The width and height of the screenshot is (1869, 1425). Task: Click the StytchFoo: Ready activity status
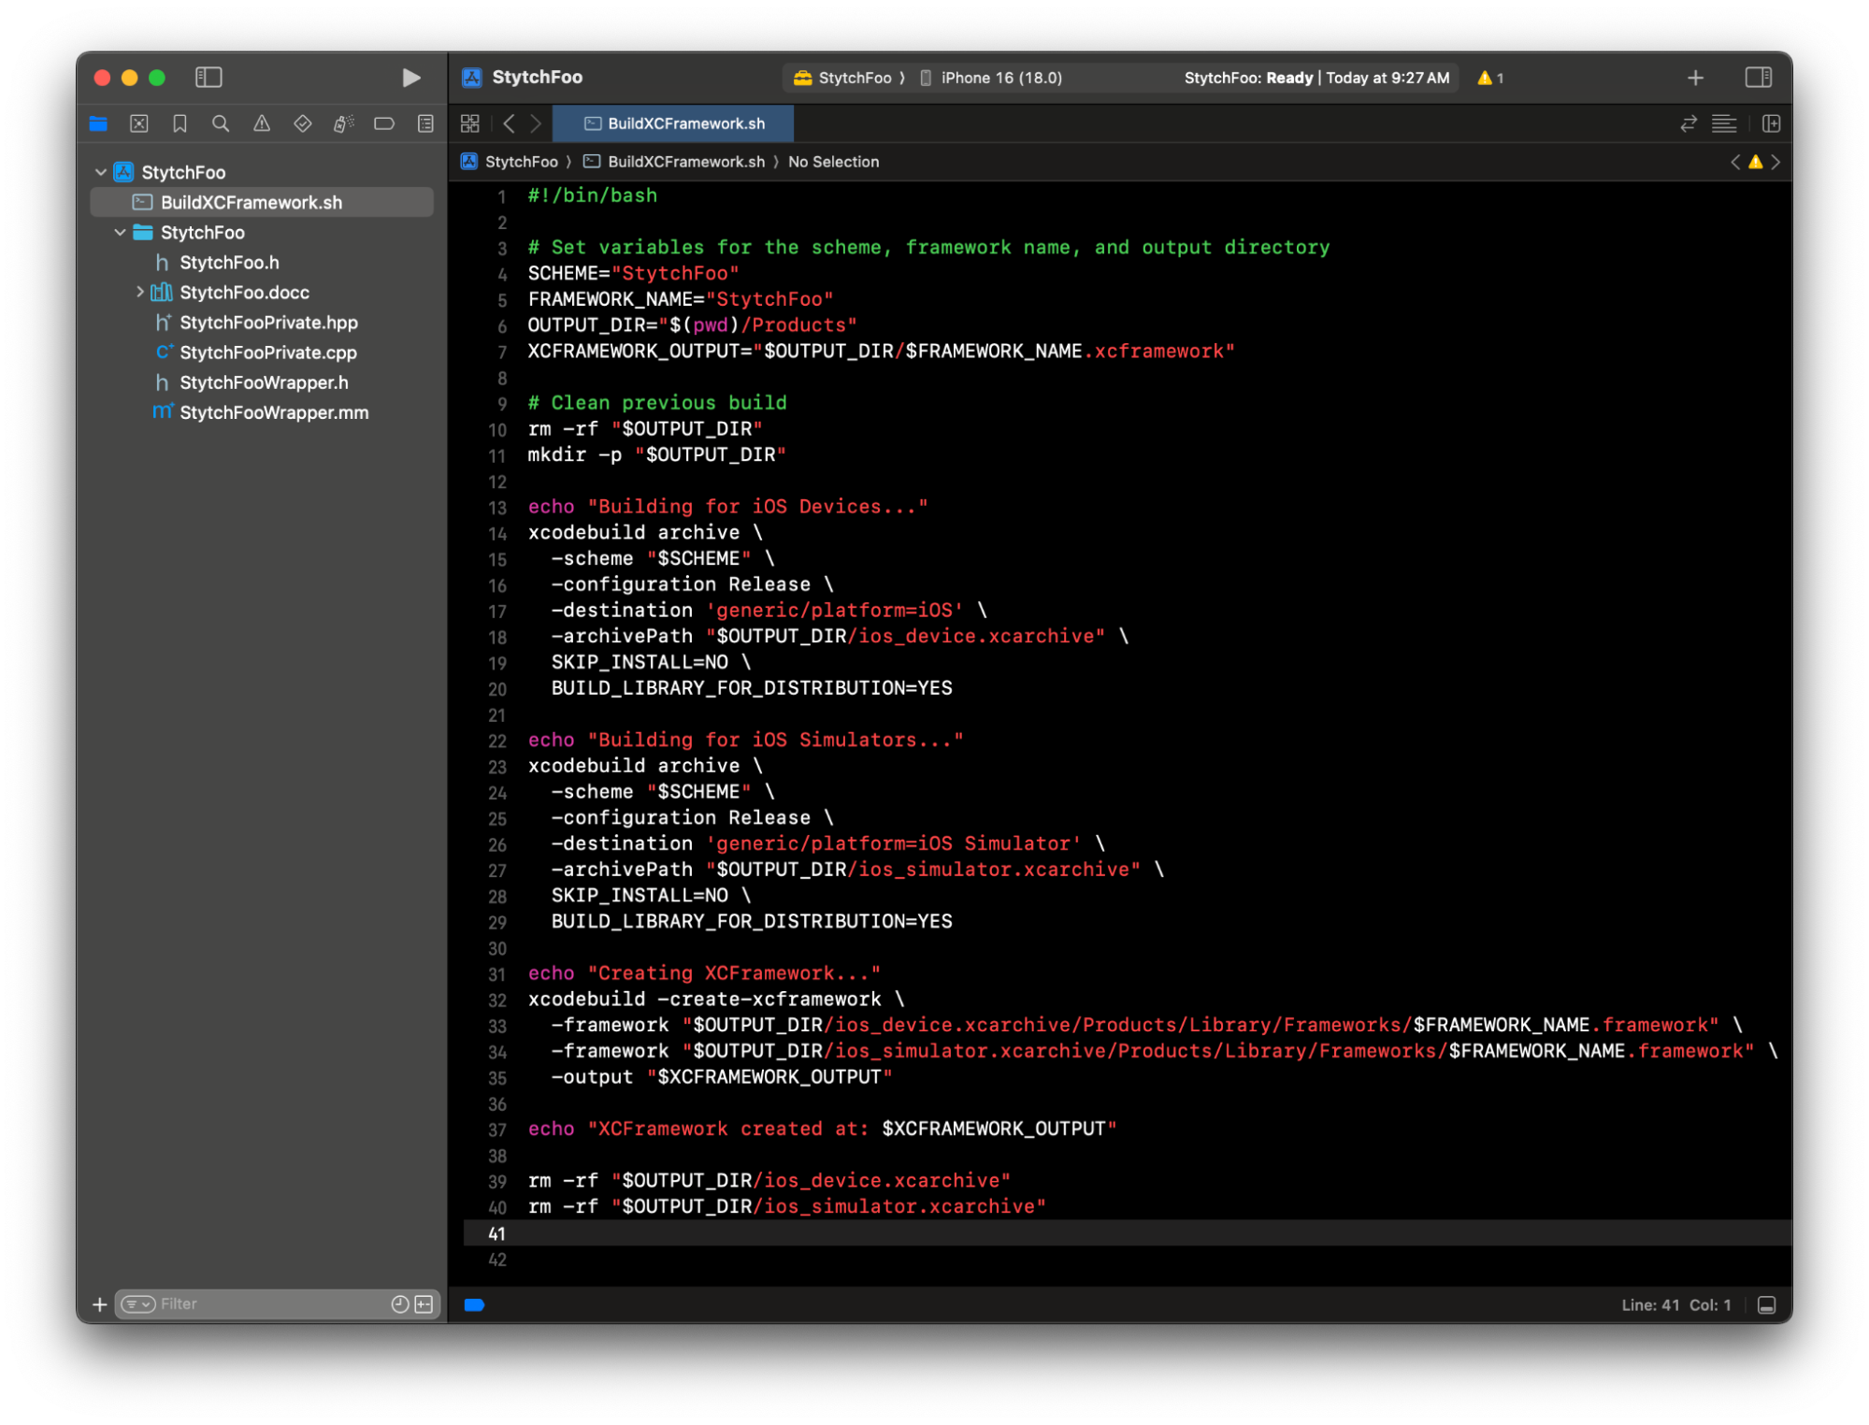(1316, 78)
